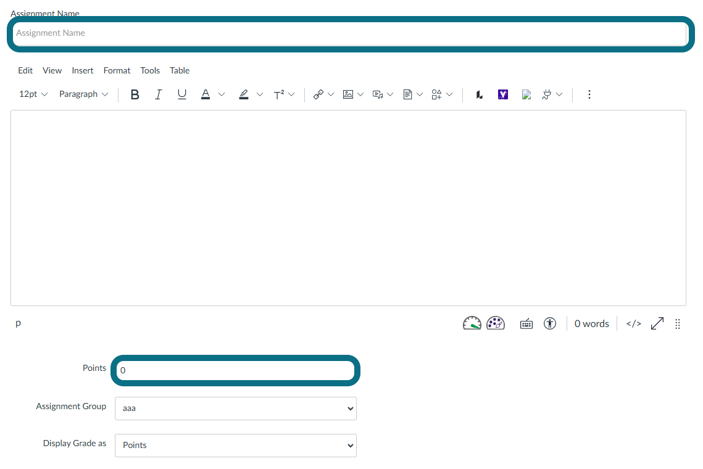Expand the editor to fullscreen
The height and width of the screenshot is (469, 703).
point(657,324)
